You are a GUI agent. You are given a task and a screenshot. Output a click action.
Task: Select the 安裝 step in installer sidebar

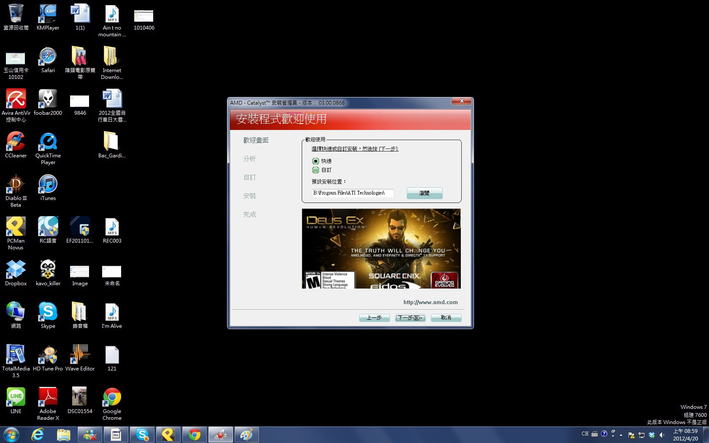click(x=249, y=196)
